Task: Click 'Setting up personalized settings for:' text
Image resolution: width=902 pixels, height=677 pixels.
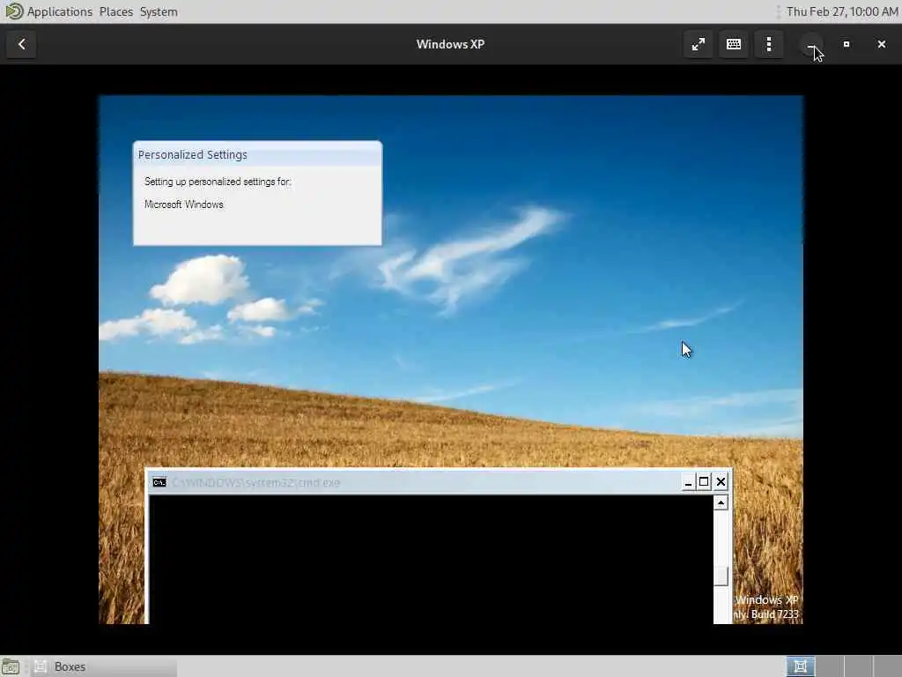Action: pos(218,182)
